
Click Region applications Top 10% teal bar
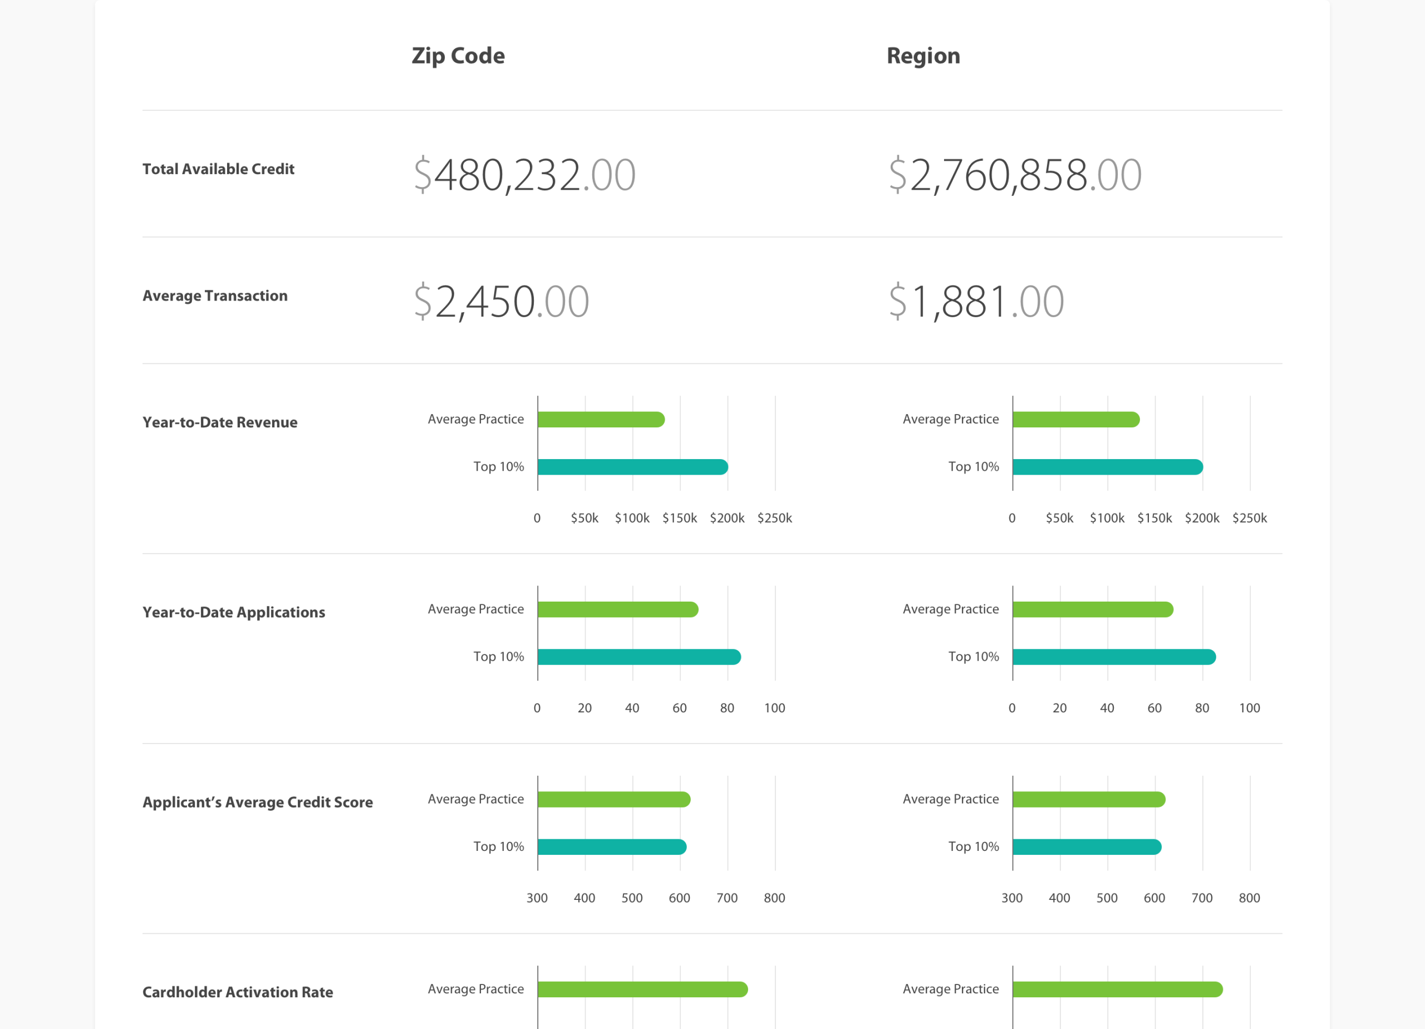(1113, 657)
